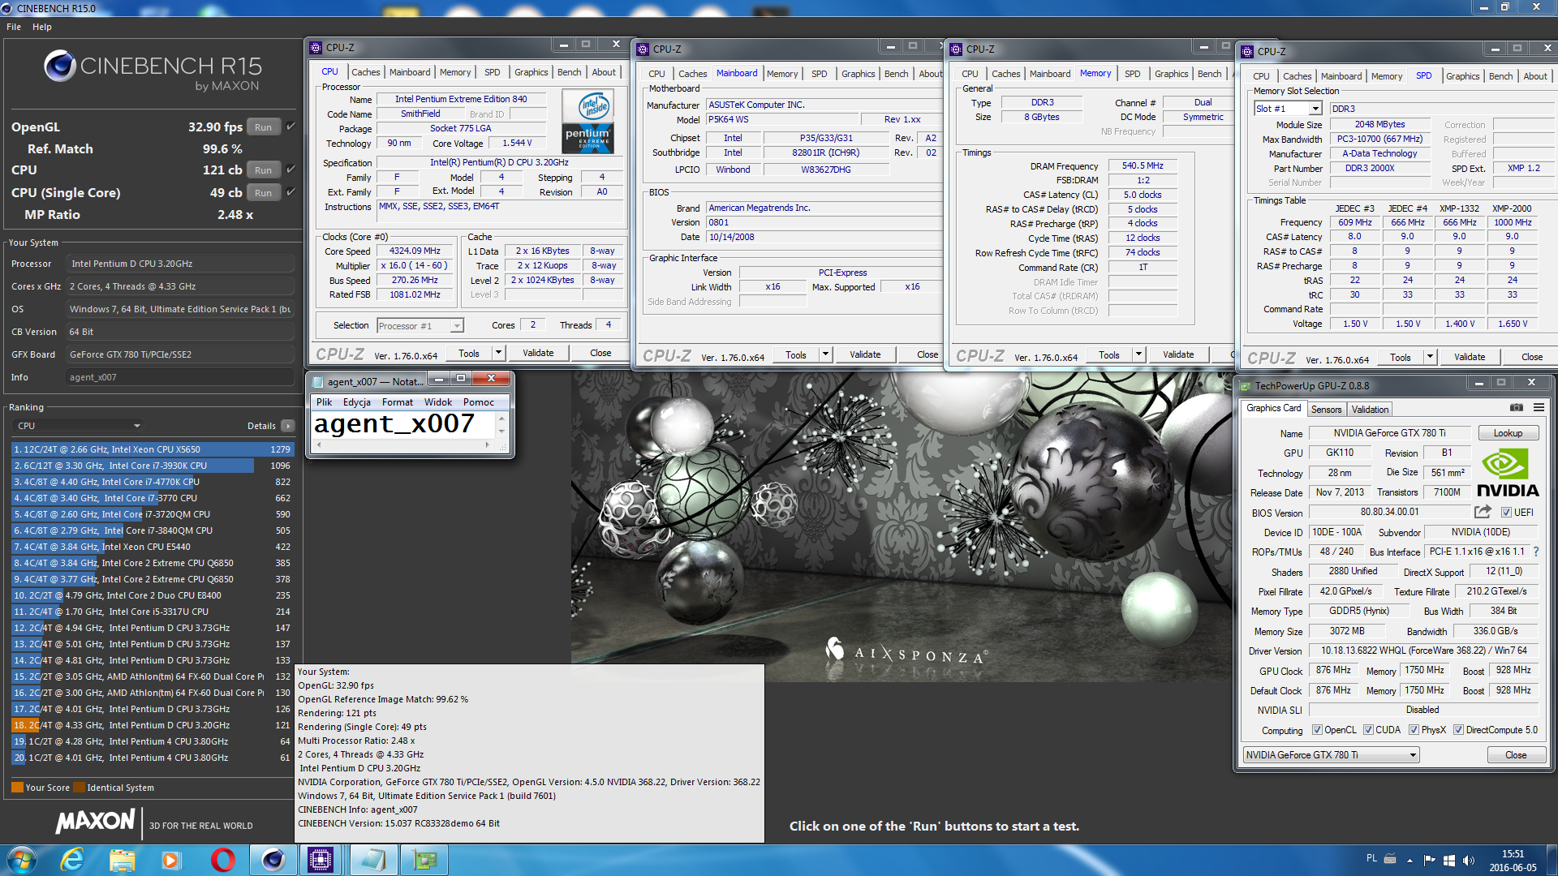Open Cinebench File menu
Image resolution: width=1558 pixels, height=876 pixels.
pos(14,27)
